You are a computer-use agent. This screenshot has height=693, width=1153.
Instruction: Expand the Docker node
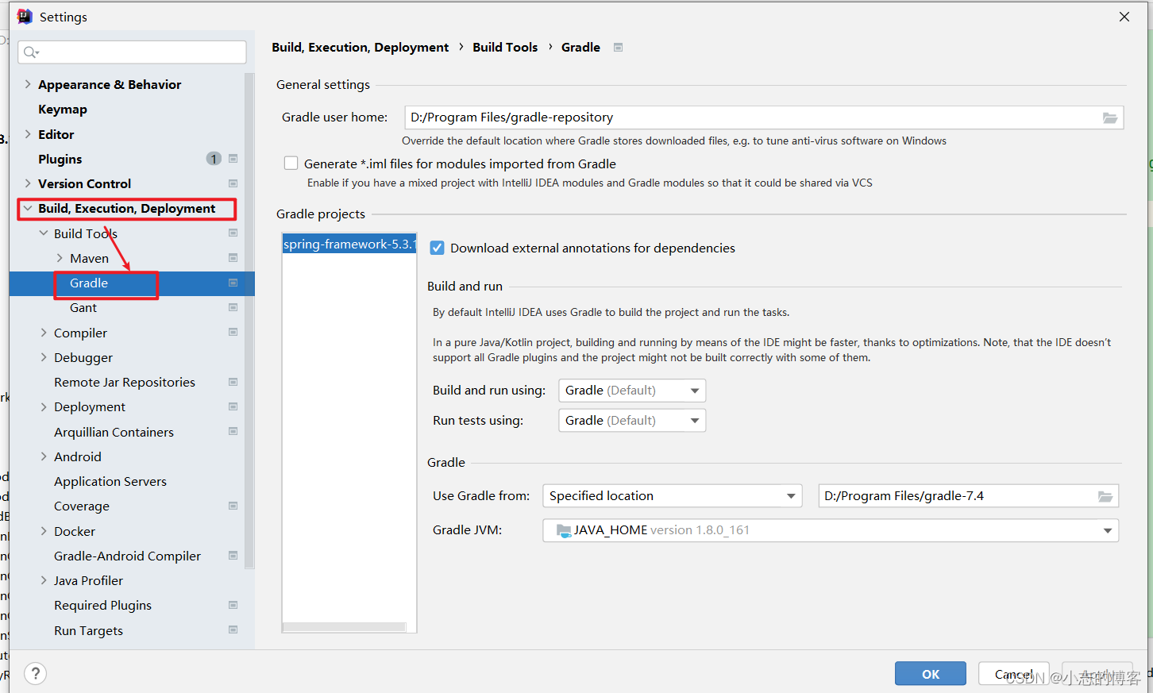pyautogui.click(x=44, y=531)
